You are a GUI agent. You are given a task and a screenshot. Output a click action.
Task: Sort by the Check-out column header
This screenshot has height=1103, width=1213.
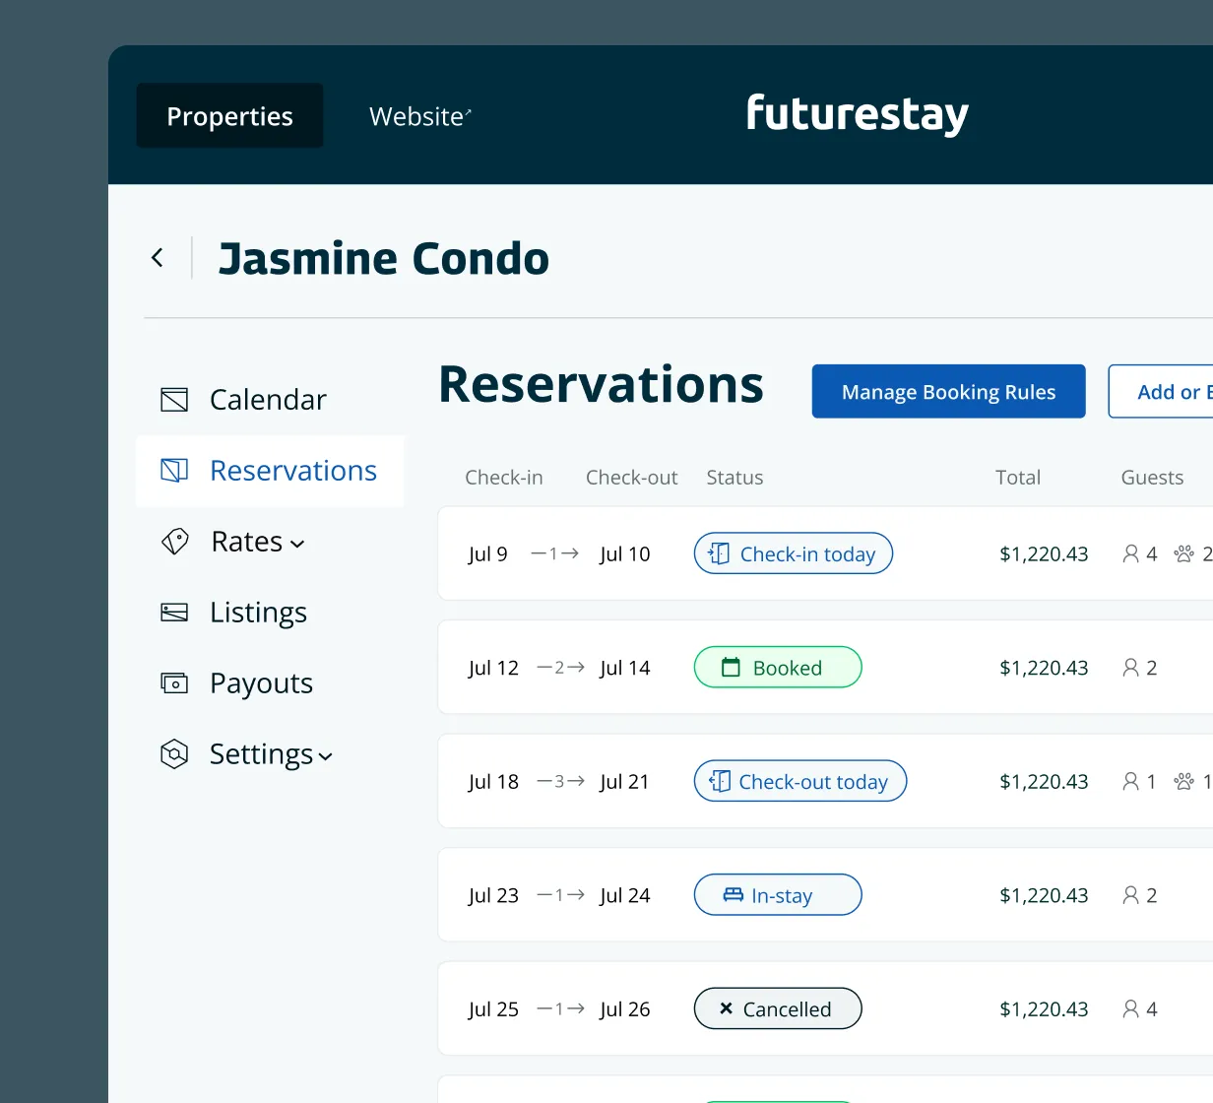632,478
